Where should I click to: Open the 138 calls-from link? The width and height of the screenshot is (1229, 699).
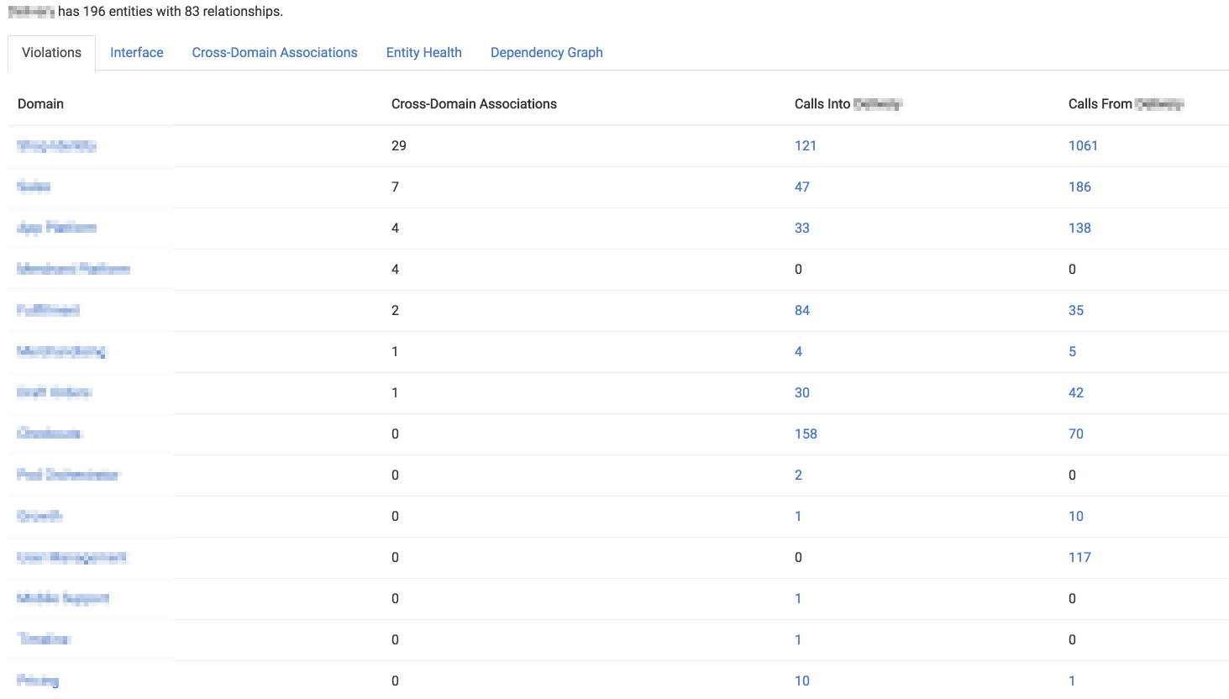1079,228
